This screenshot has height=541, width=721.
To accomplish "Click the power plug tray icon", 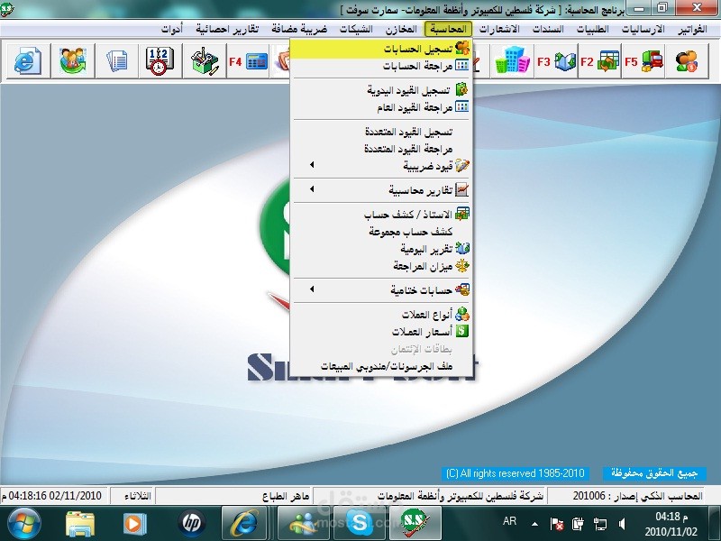I will coord(578,524).
